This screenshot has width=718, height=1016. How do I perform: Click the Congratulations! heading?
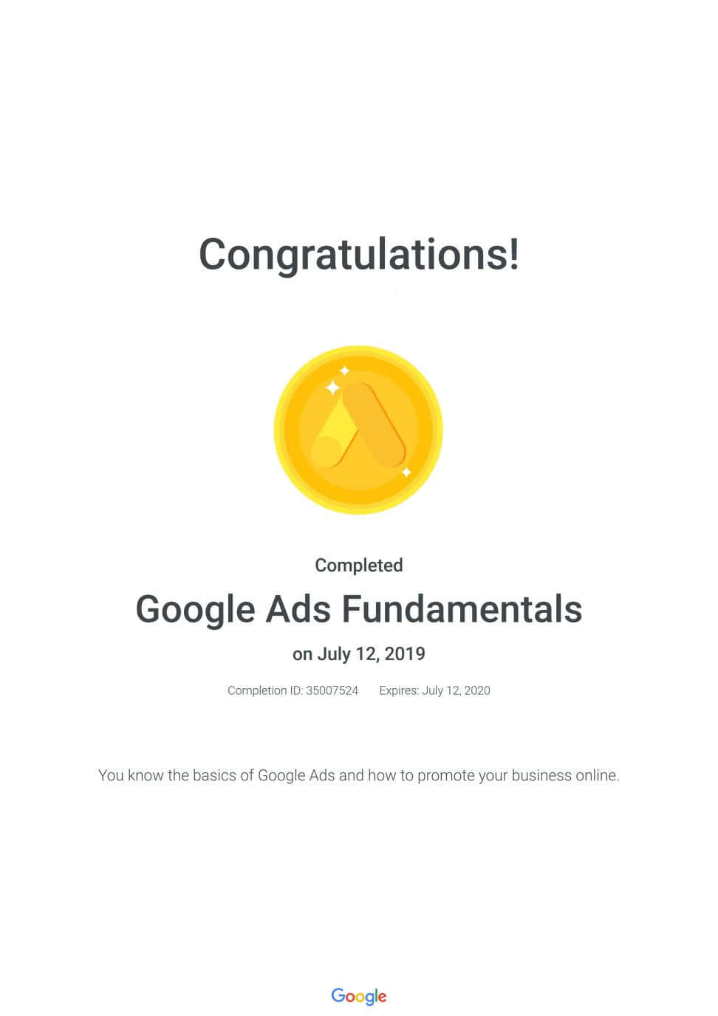pyautogui.click(x=359, y=254)
